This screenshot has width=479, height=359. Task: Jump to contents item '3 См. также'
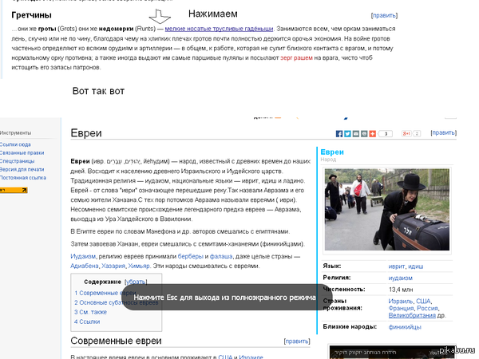[90, 312]
